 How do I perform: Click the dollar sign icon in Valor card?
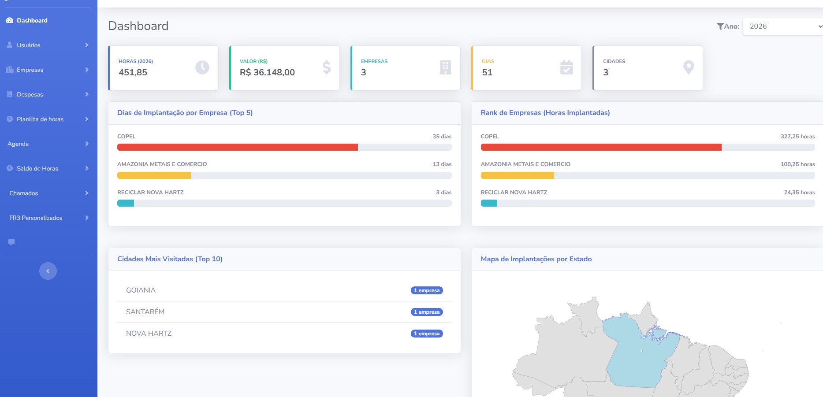(x=326, y=67)
